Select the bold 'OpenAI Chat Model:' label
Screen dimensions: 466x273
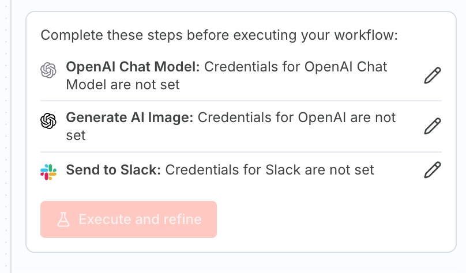[x=133, y=67]
